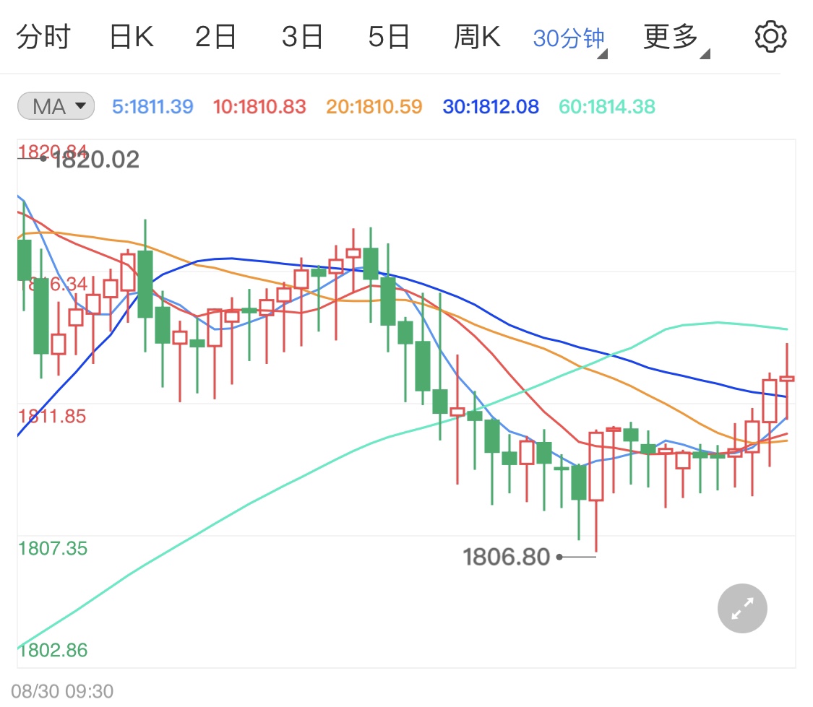813x707 pixels.
Task: Click the 1807.35 axis label
Action: pyautogui.click(x=52, y=549)
